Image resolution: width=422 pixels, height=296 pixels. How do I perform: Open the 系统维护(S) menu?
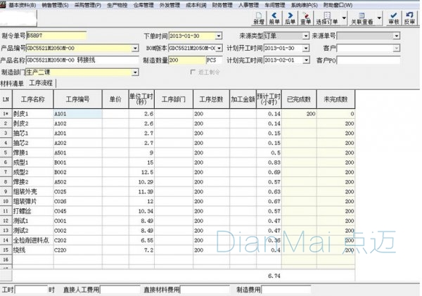click(304, 5)
